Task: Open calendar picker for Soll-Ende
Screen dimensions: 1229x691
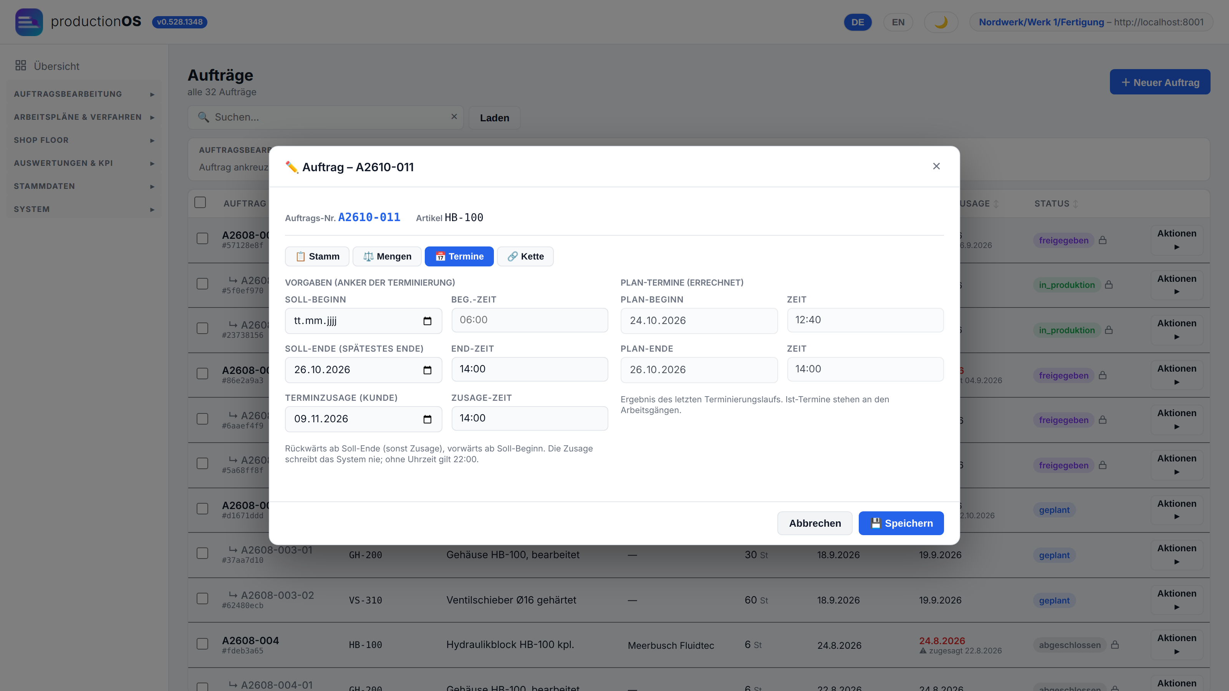Action: (x=427, y=370)
